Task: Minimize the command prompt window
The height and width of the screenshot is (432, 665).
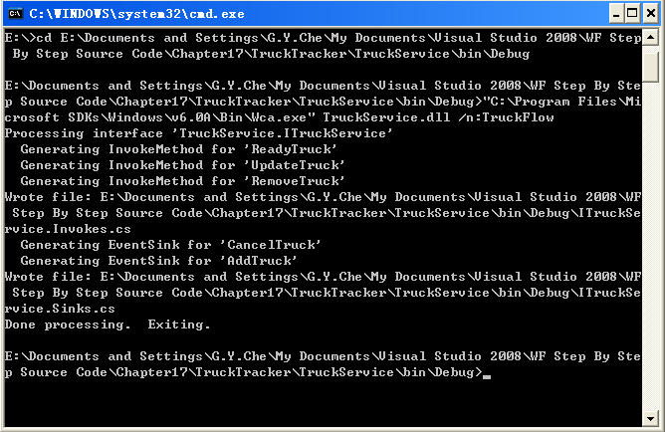Action: click(616, 14)
